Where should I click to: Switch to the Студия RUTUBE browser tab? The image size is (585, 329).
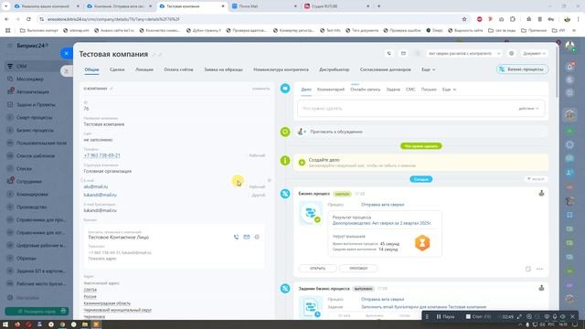(337, 6)
